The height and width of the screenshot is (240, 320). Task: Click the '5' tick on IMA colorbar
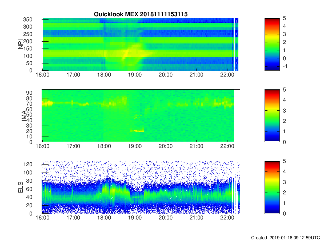coord(284,90)
